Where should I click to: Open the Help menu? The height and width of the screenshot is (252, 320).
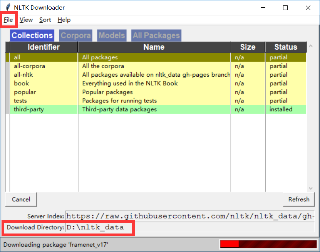click(x=64, y=20)
